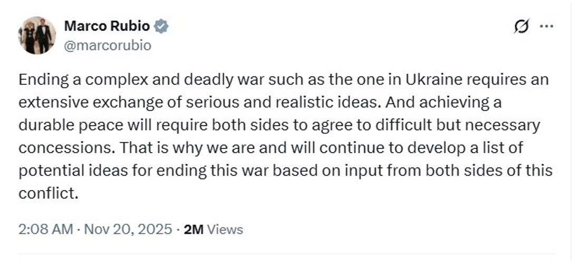Open Marco Rubio's profile picture

37,35
